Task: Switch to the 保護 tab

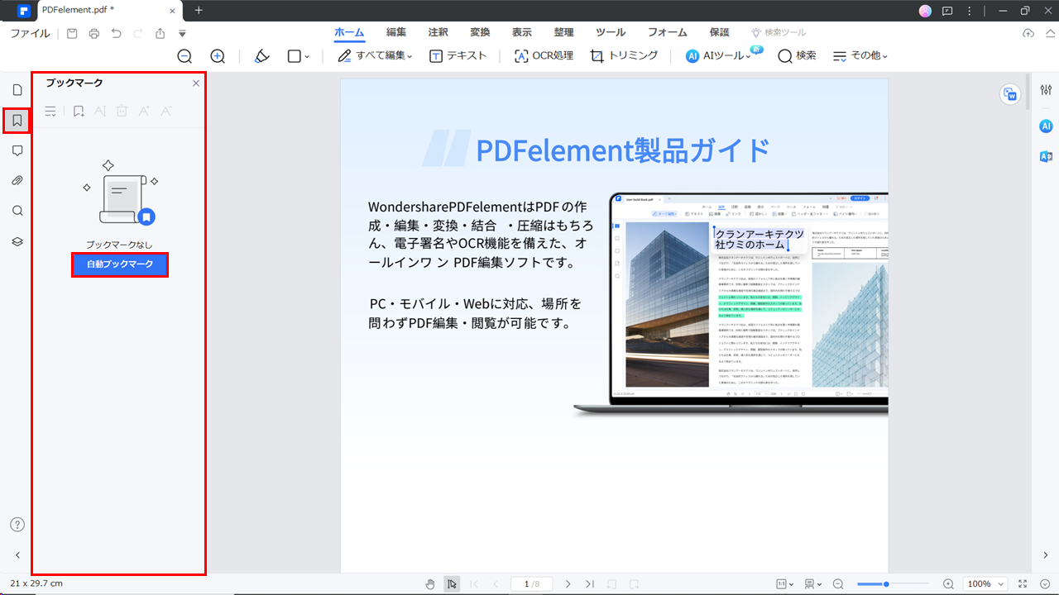Action: click(719, 32)
